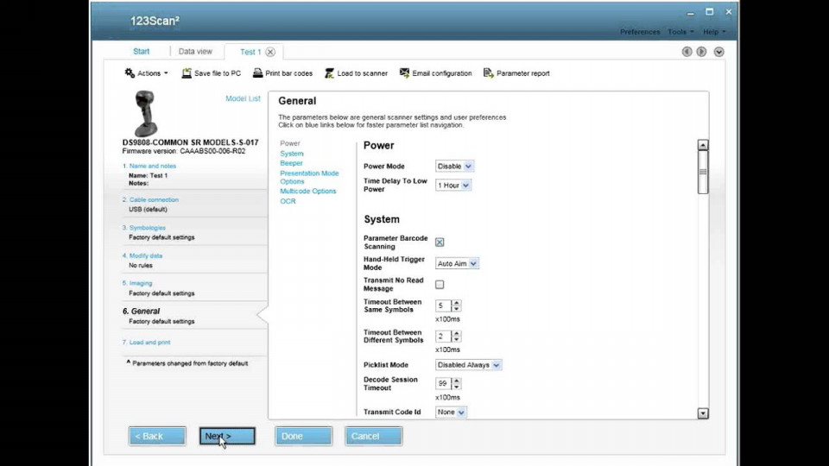Open the Actions gear menu
Image resolution: width=829 pixels, height=466 pixels.
click(x=145, y=72)
